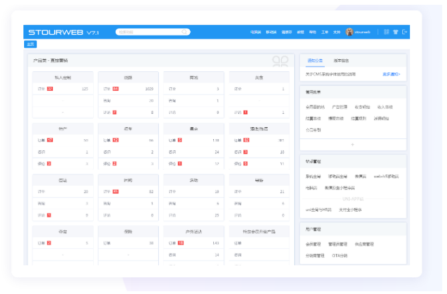Click the search magnifier icon in the header
This screenshot has width=447, height=294.
tap(186, 32)
